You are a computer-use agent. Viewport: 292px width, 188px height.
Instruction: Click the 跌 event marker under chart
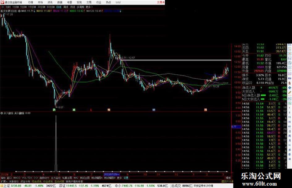tap(54, 110)
